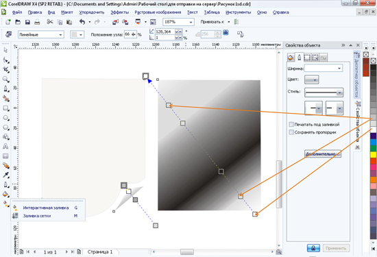Open the 'Растровые изображения' menu

click(x=158, y=12)
